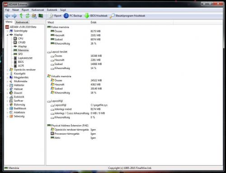
Task: Click the Beállítások tree item icon
Action: click(x=11, y=108)
